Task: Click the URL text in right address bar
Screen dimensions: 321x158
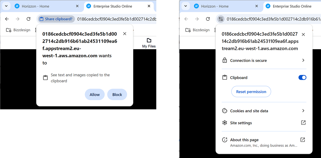Action: pos(274,19)
